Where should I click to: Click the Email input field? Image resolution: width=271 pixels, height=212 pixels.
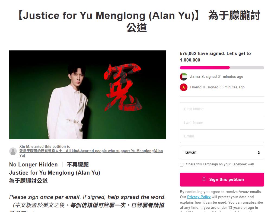click(222, 136)
